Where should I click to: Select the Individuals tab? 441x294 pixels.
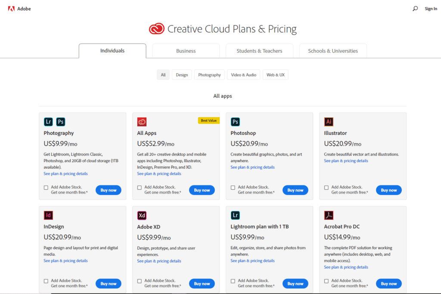(x=112, y=51)
